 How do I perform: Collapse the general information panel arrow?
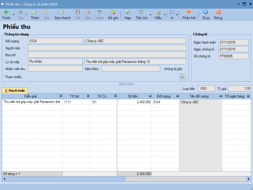126,84
